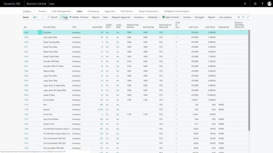Expand the page with the diagonal arrows icon
The image size is (273, 153).
pyautogui.click(x=248, y=17)
